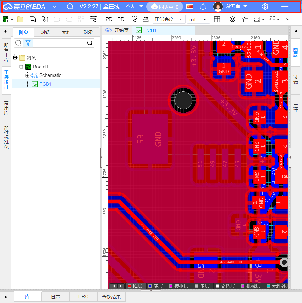Image resolution: width=302 pixels, height=303 pixels.
Task: Toggle the filter funnel in project panel
Action: [28, 43]
